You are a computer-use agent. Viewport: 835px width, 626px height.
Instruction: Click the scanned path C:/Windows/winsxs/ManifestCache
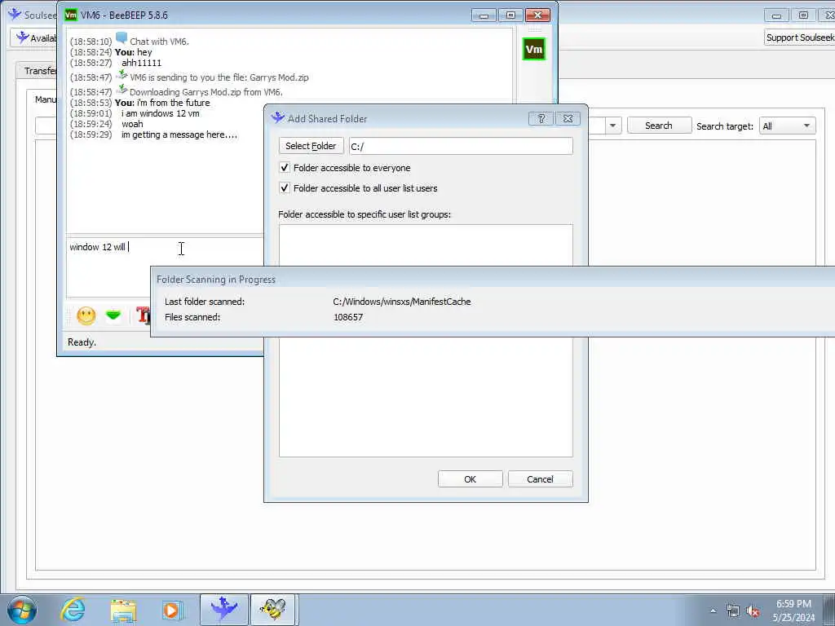(x=402, y=302)
